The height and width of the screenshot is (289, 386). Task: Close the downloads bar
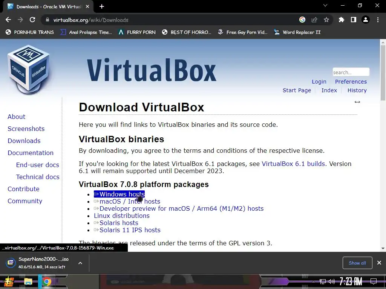coord(379,263)
